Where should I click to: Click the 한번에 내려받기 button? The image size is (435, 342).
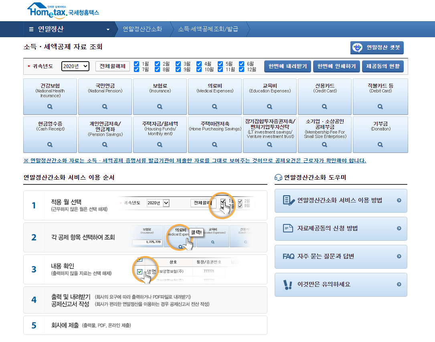click(x=287, y=66)
